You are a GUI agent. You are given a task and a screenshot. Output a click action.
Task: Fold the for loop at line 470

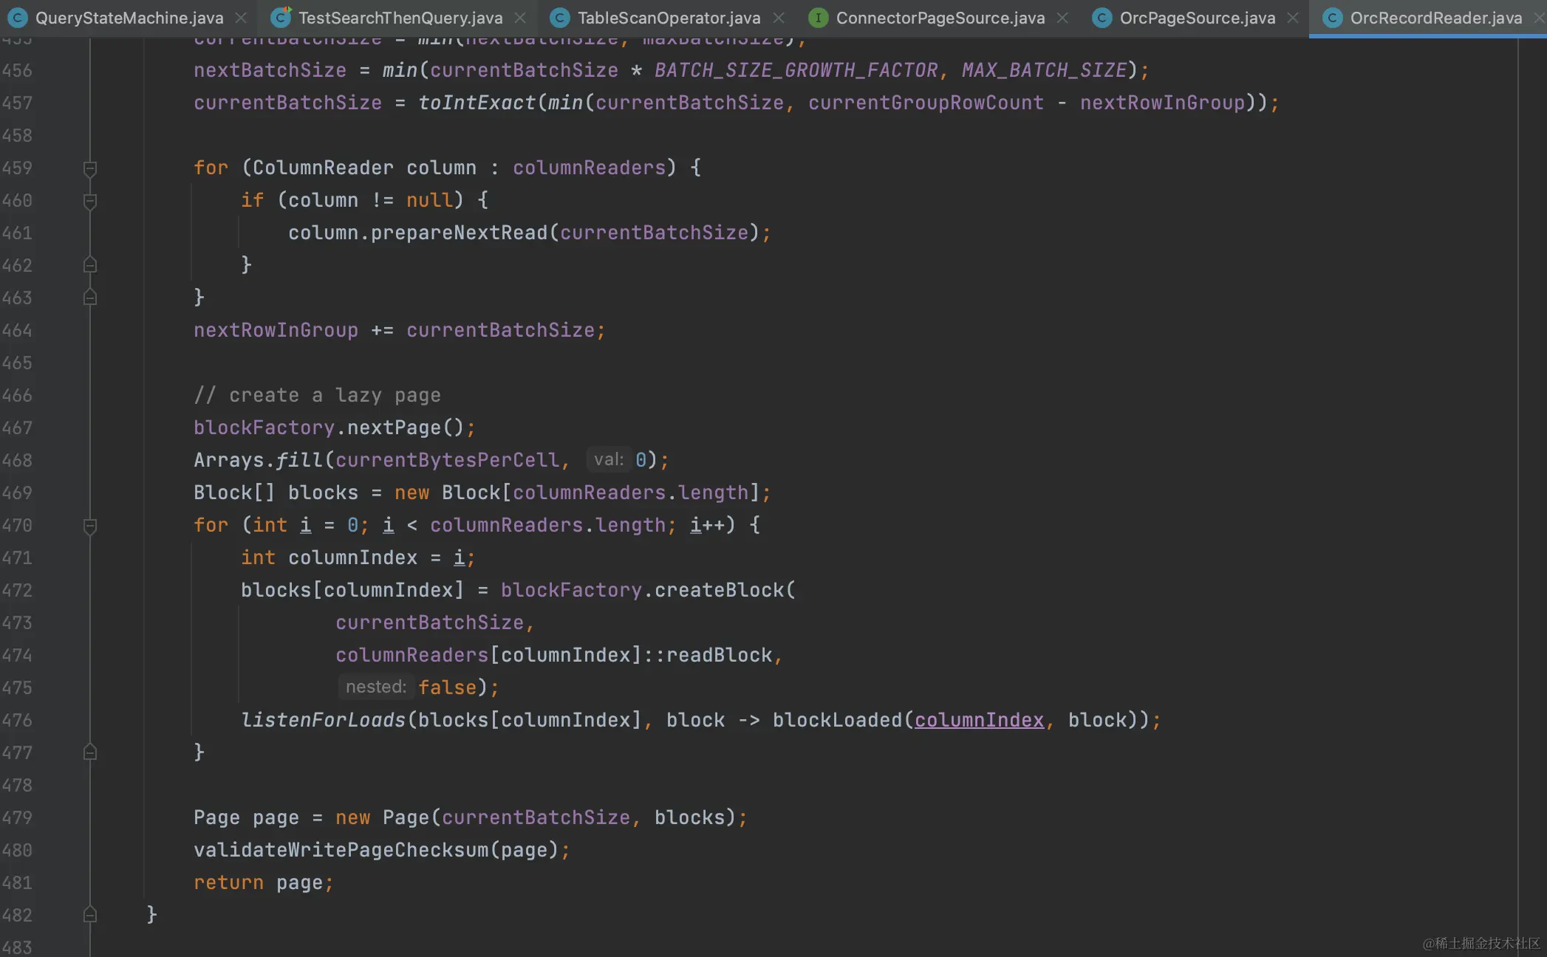click(90, 526)
